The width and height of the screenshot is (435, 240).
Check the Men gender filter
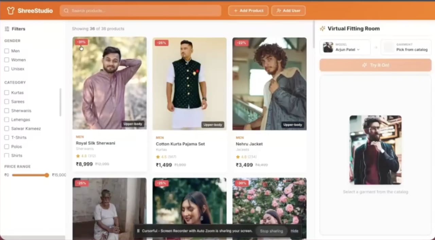click(7, 51)
